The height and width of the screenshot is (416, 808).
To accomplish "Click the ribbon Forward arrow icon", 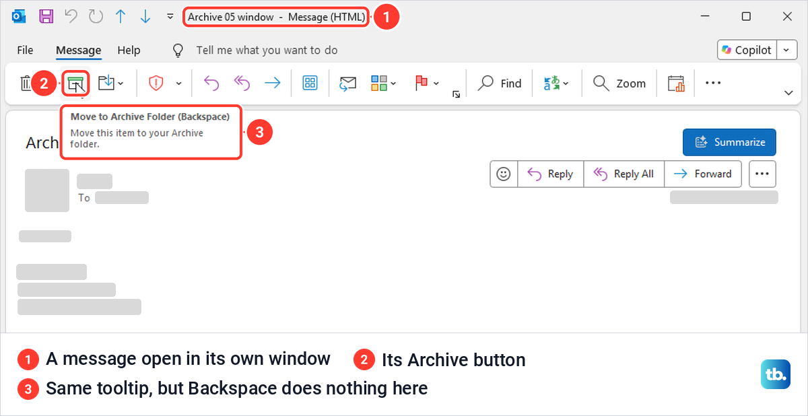I will coord(272,83).
